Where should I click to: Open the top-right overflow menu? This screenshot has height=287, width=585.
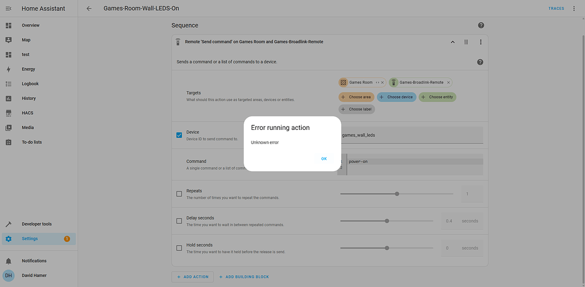pyautogui.click(x=574, y=8)
